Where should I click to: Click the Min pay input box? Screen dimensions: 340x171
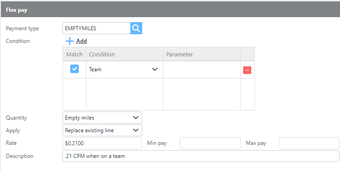(210, 143)
